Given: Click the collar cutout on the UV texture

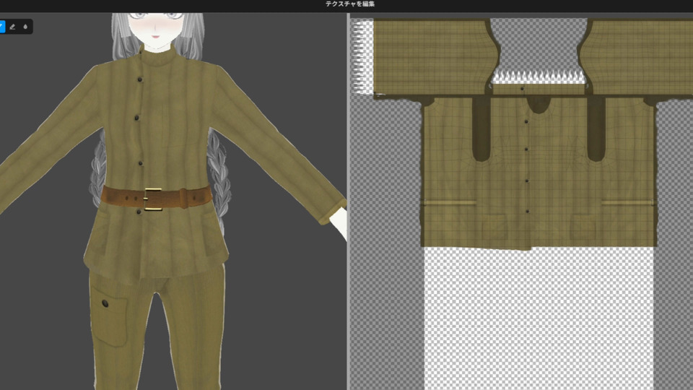Looking at the screenshot, I should [x=539, y=105].
